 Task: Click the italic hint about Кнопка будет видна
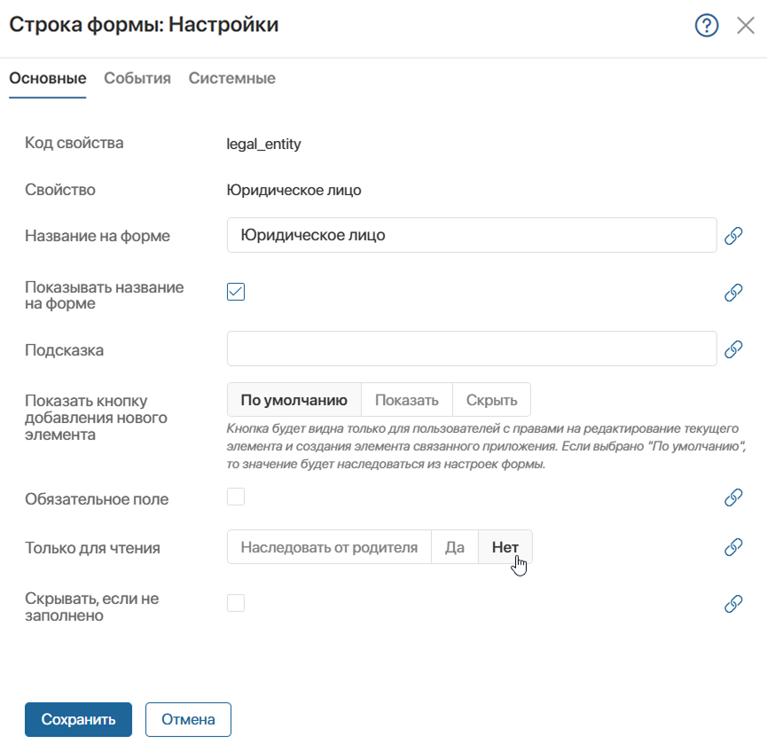pyautogui.click(x=486, y=446)
